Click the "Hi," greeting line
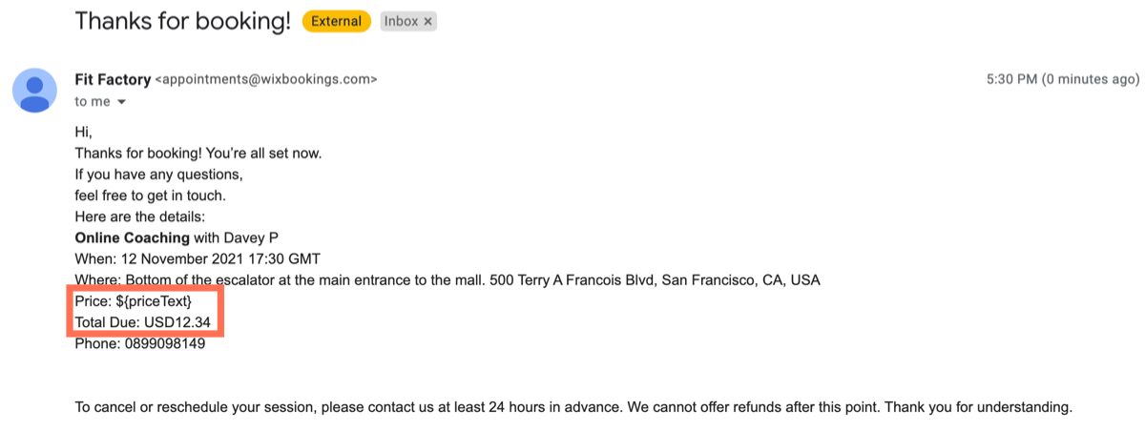1145x431 pixels. click(83, 133)
